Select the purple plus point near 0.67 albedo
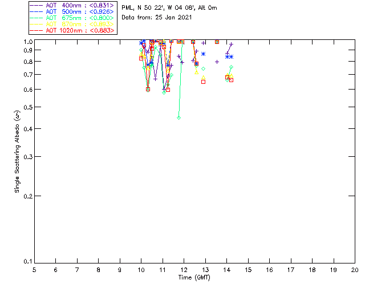 pyautogui.click(x=155, y=79)
